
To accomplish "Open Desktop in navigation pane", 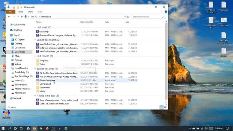I will pos(19,44).
